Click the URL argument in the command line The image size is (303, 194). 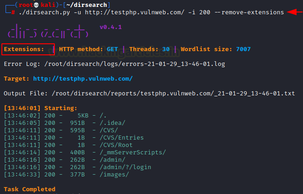135,12
